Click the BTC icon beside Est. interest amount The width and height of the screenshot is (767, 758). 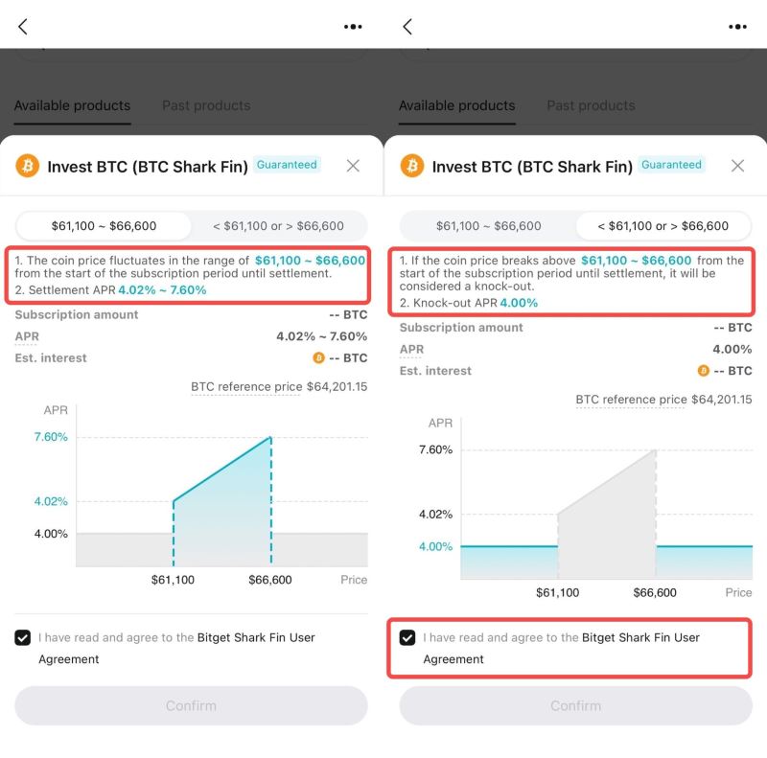[316, 358]
